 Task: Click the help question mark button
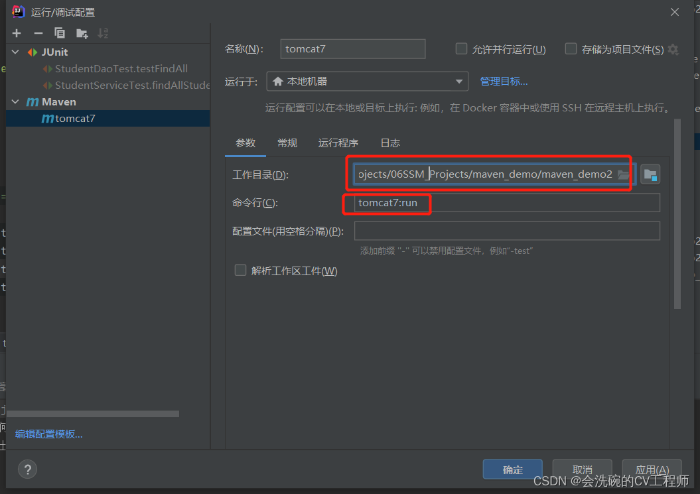27,469
